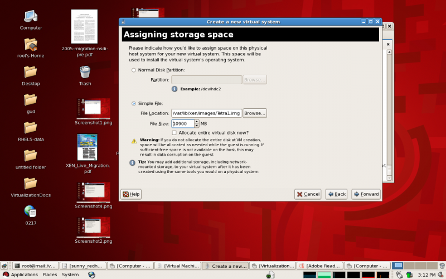The height and width of the screenshot is (279, 446).
Task: Click the File Location text field
Action: click(206, 113)
